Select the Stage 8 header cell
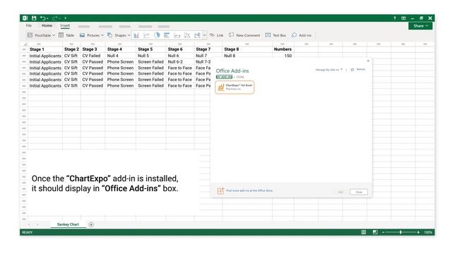The height and width of the screenshot is (254, 452). coord(247,49)
